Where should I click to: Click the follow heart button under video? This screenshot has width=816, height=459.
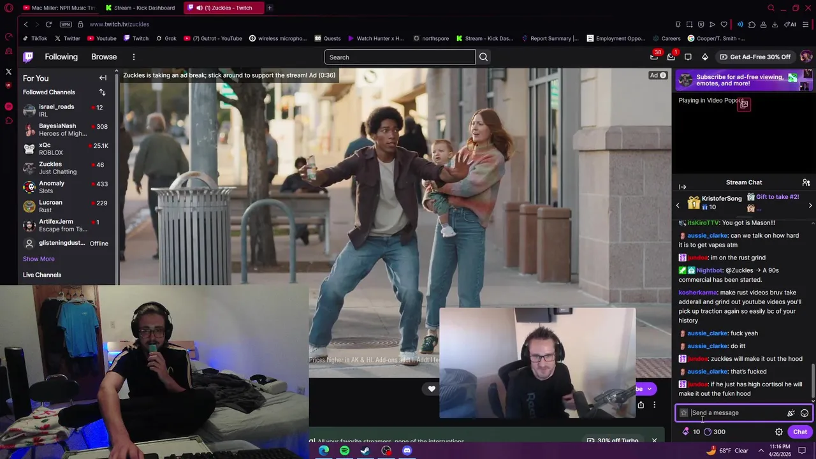[x=432, y=389]
